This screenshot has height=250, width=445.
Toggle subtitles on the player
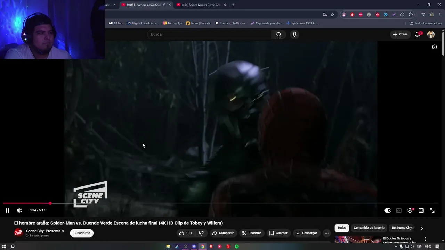point(399,210)
